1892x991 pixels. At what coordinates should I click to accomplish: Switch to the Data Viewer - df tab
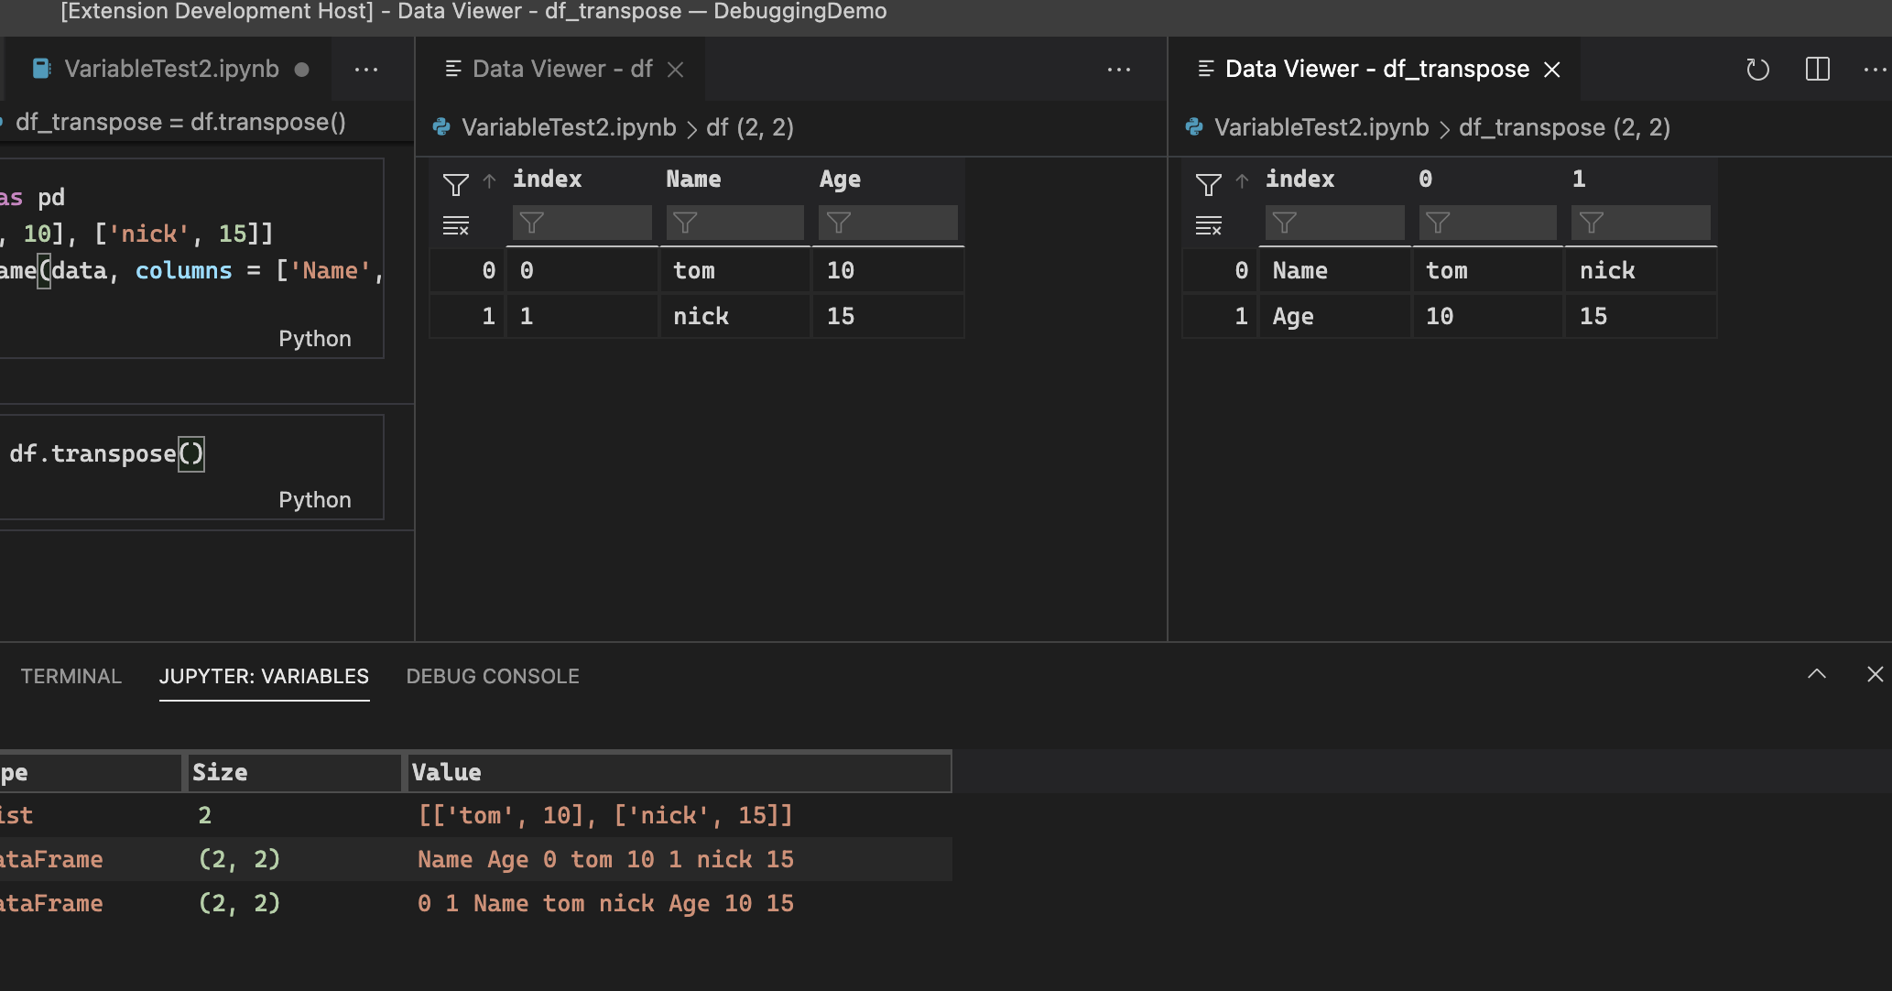[562, 69]
